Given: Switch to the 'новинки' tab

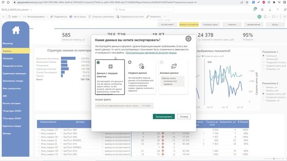Looking at the screenshot, I should [232, 25].
